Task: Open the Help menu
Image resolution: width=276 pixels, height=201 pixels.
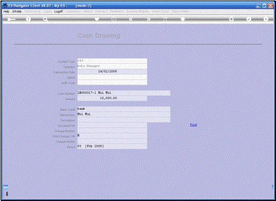Action: coord(6,11)
